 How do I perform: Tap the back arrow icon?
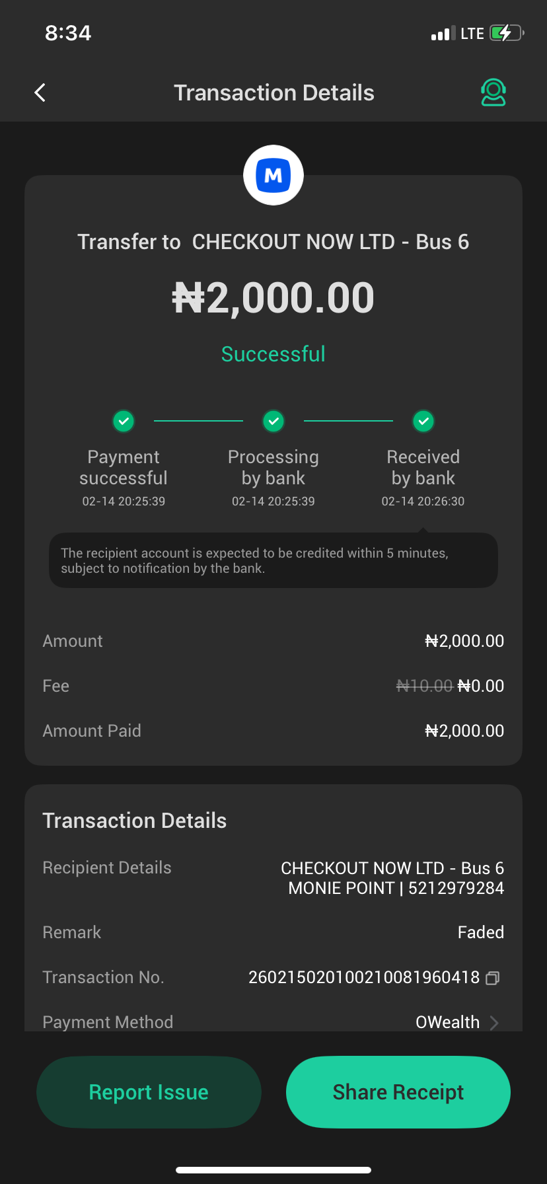coord(40,92)
